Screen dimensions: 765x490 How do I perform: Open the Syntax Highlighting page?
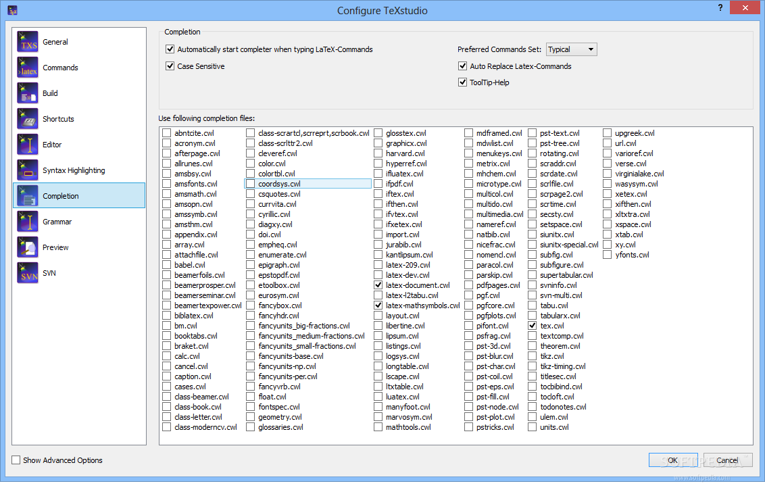point(79,170)
